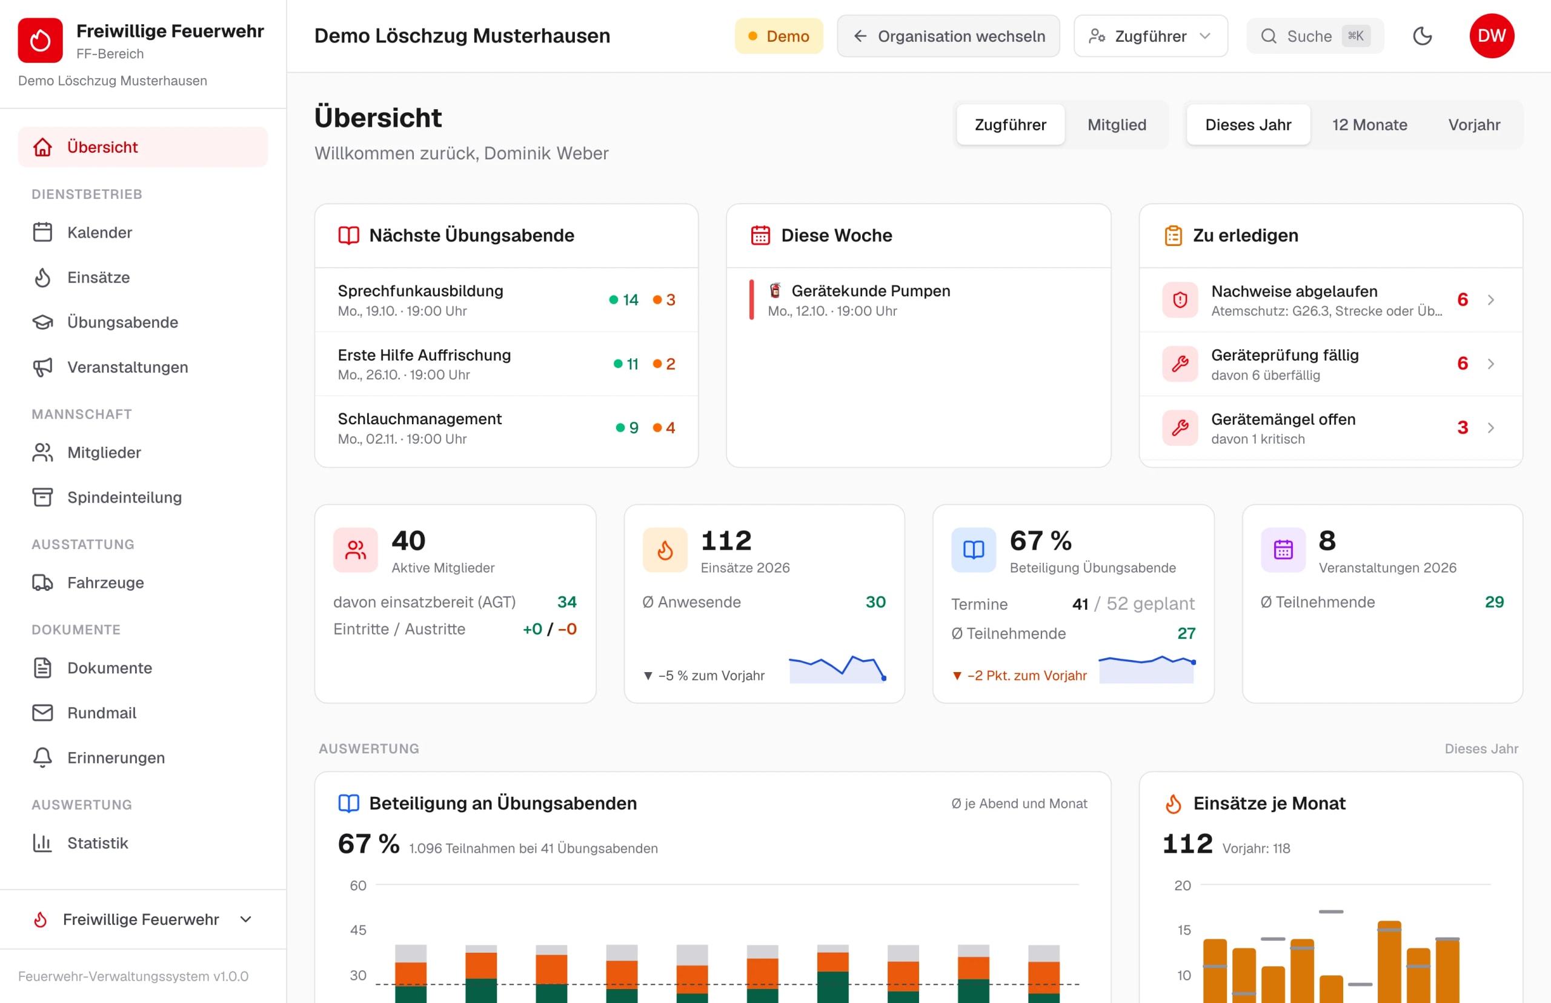
Task: Open Fahrzeuge in the sidebar
Action: 142,583
